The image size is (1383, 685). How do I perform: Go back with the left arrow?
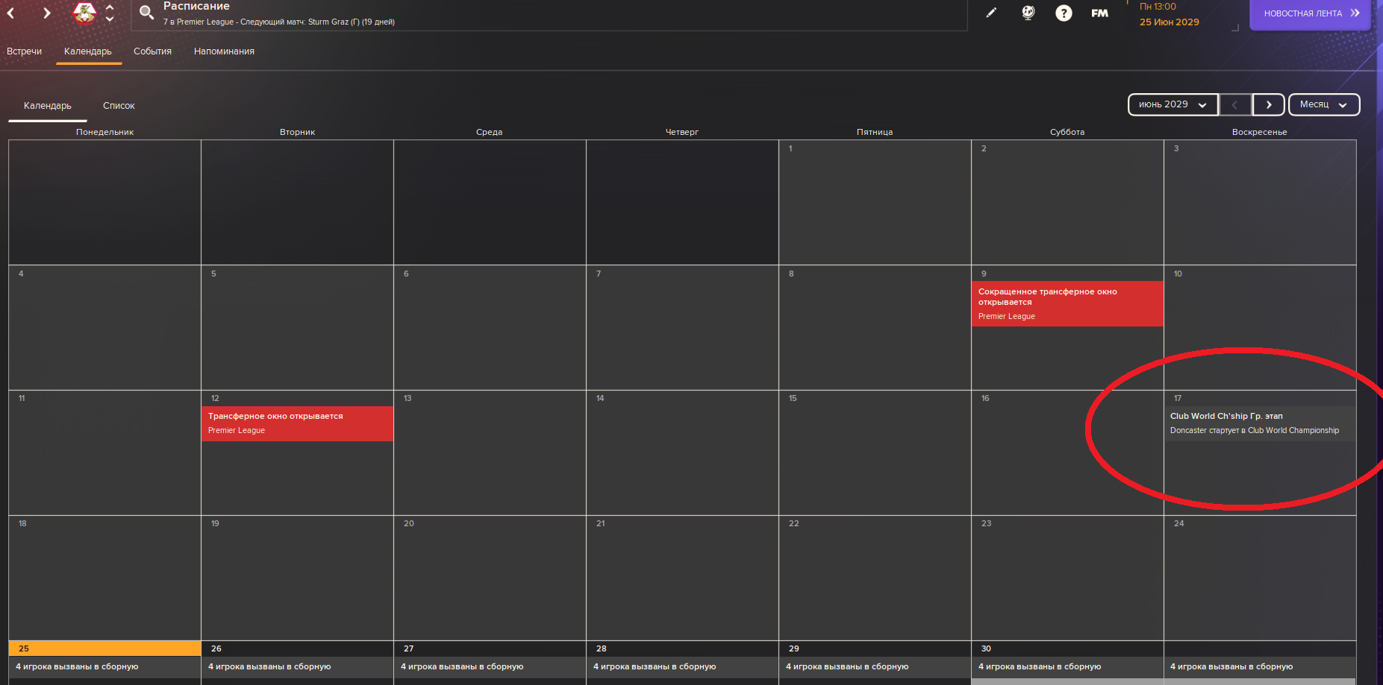11,13
